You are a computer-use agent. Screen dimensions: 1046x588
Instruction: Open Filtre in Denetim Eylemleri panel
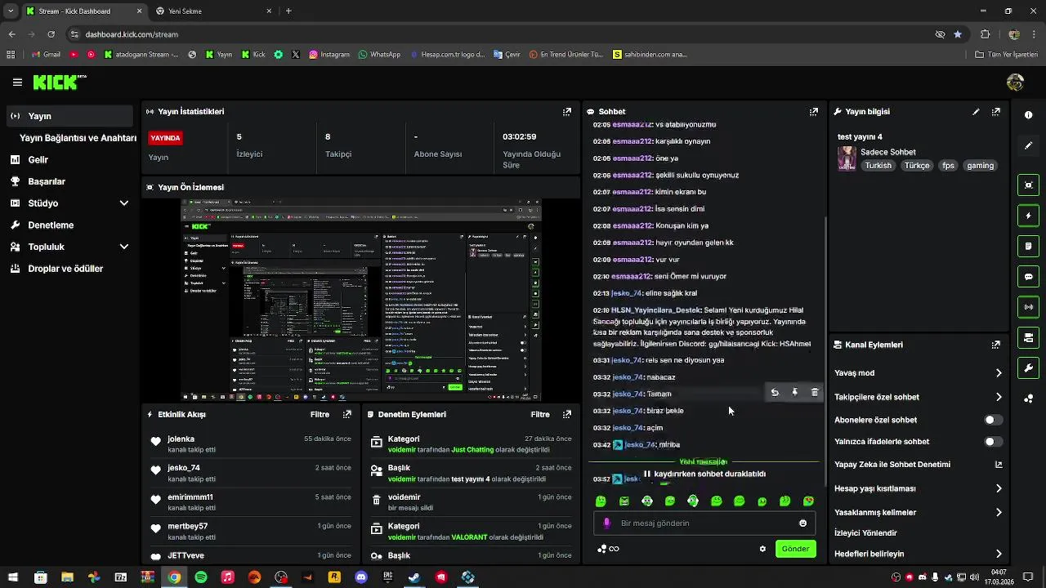pos(540,415)
